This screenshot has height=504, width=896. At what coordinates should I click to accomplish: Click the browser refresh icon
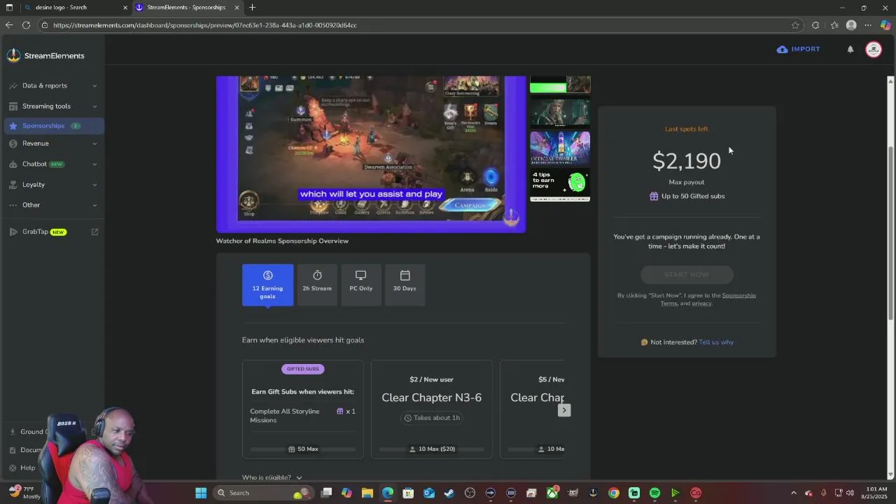pos(26,25)
